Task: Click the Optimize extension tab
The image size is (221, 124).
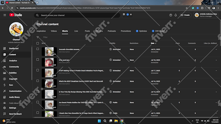Action: pos(141,31)
